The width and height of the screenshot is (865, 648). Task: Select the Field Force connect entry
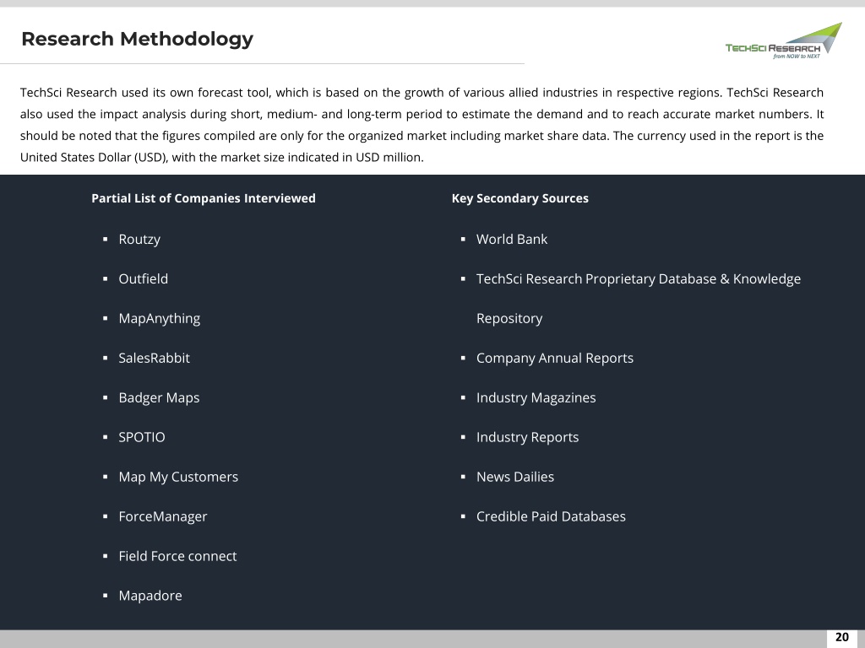[177, 556]
